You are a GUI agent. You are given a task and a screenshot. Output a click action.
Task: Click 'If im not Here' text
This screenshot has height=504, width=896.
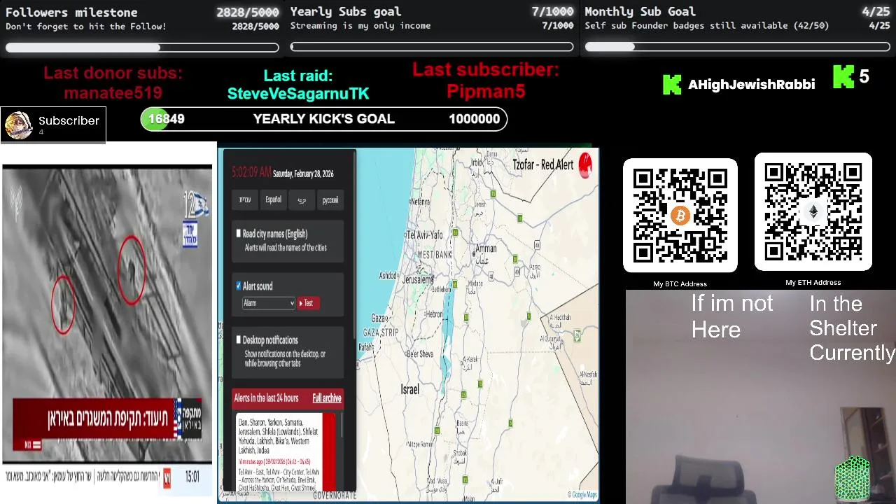pos(731,316)
